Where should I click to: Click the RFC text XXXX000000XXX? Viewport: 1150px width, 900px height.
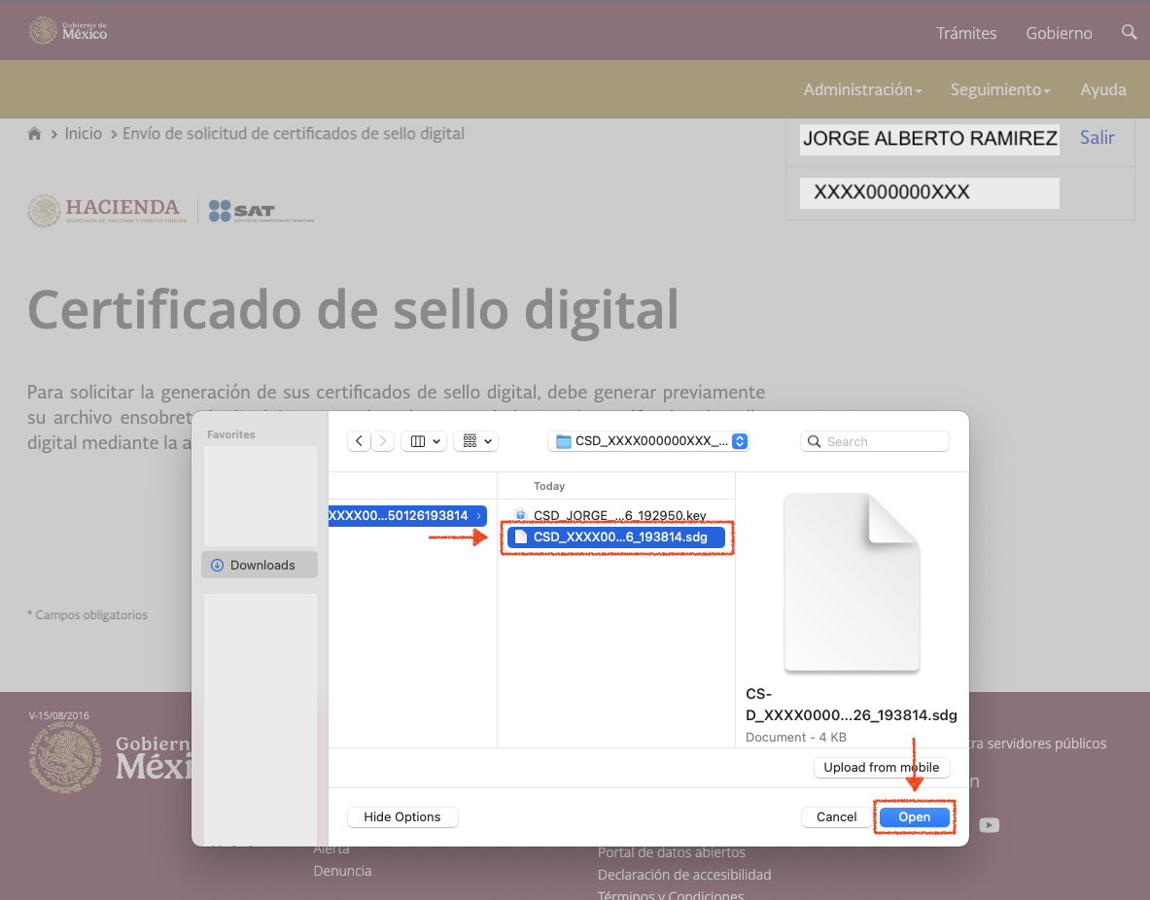point(891,192)
